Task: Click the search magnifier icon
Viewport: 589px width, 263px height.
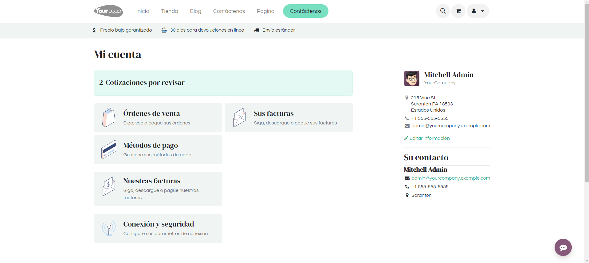Action: tap(443, 11)
